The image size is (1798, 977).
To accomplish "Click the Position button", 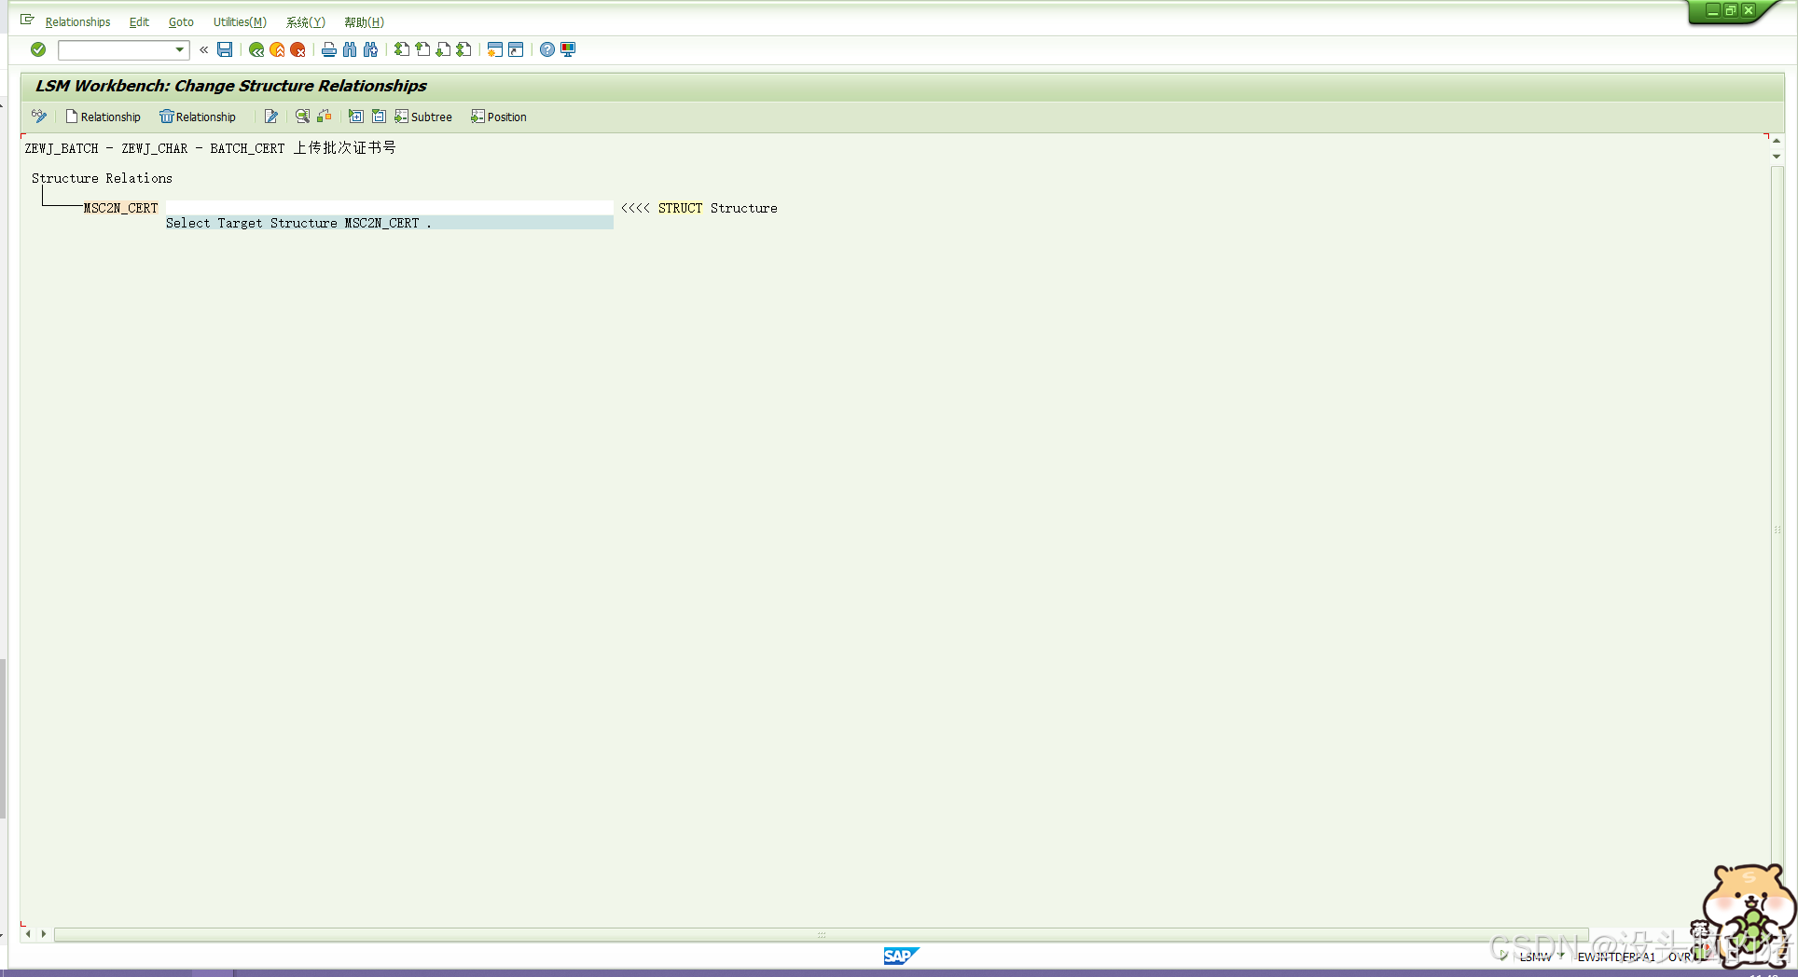I will click(499, 117).
